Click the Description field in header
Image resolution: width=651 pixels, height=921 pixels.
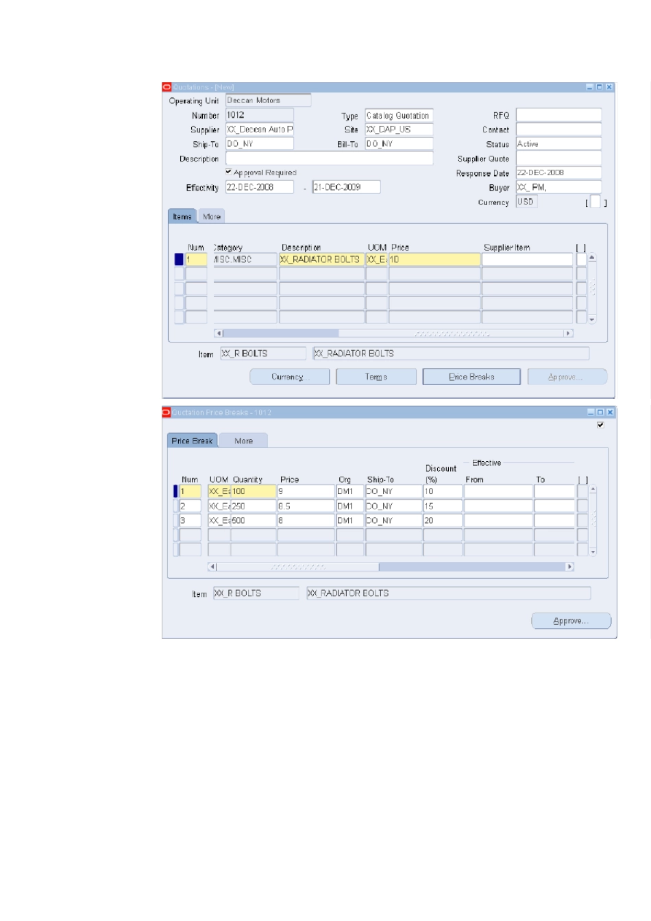coord(329,158)
